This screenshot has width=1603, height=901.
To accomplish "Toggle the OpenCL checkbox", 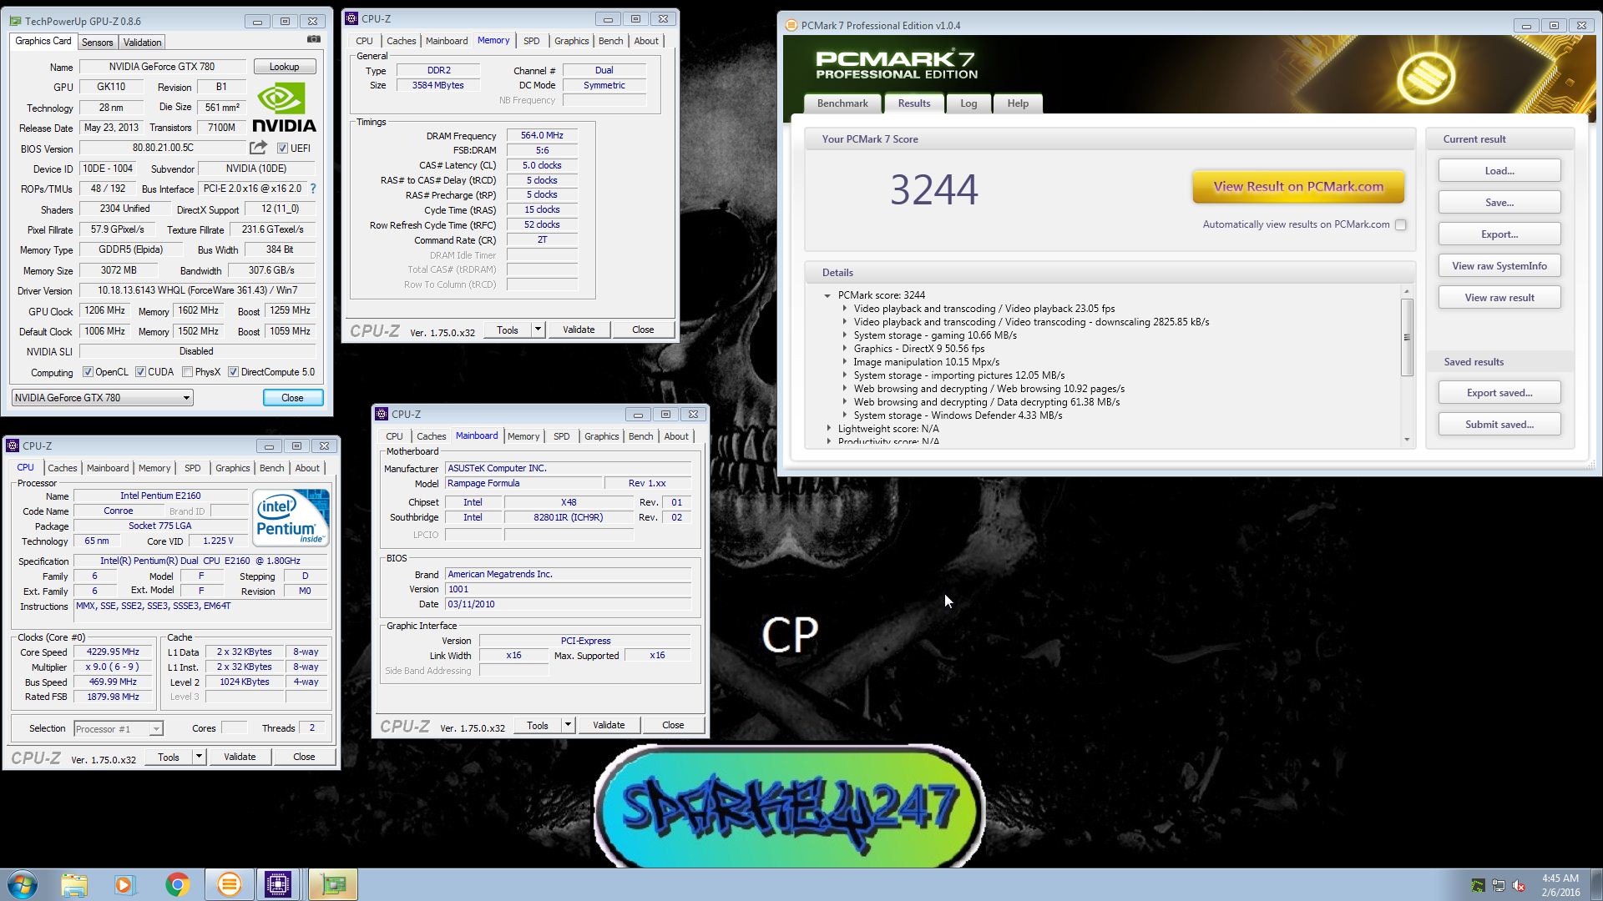I will (88, 372).
